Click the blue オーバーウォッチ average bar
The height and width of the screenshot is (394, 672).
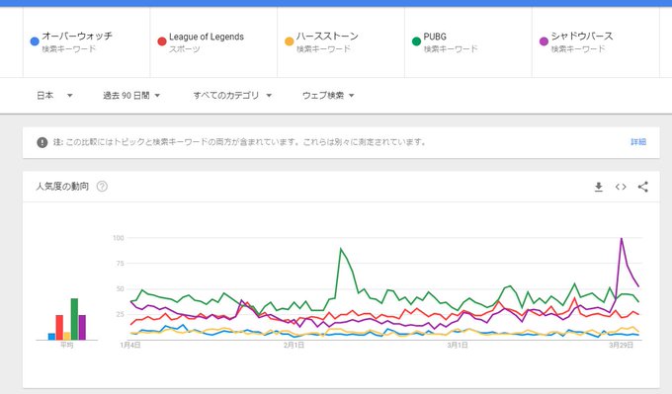click(x=51, y=337)
